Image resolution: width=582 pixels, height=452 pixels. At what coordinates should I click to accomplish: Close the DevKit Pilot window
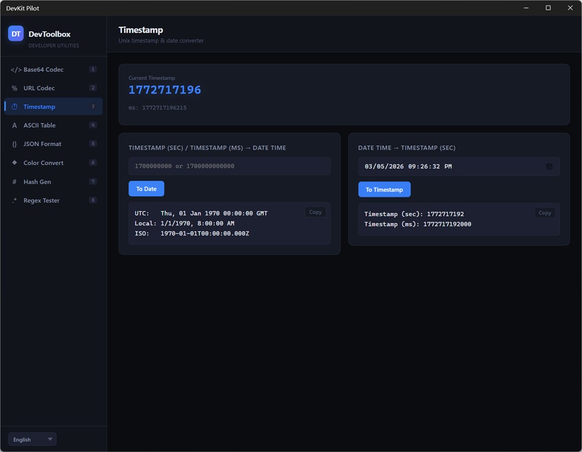tap(570, 8)
